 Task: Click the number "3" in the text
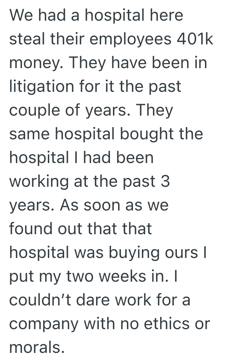[164, 182]
